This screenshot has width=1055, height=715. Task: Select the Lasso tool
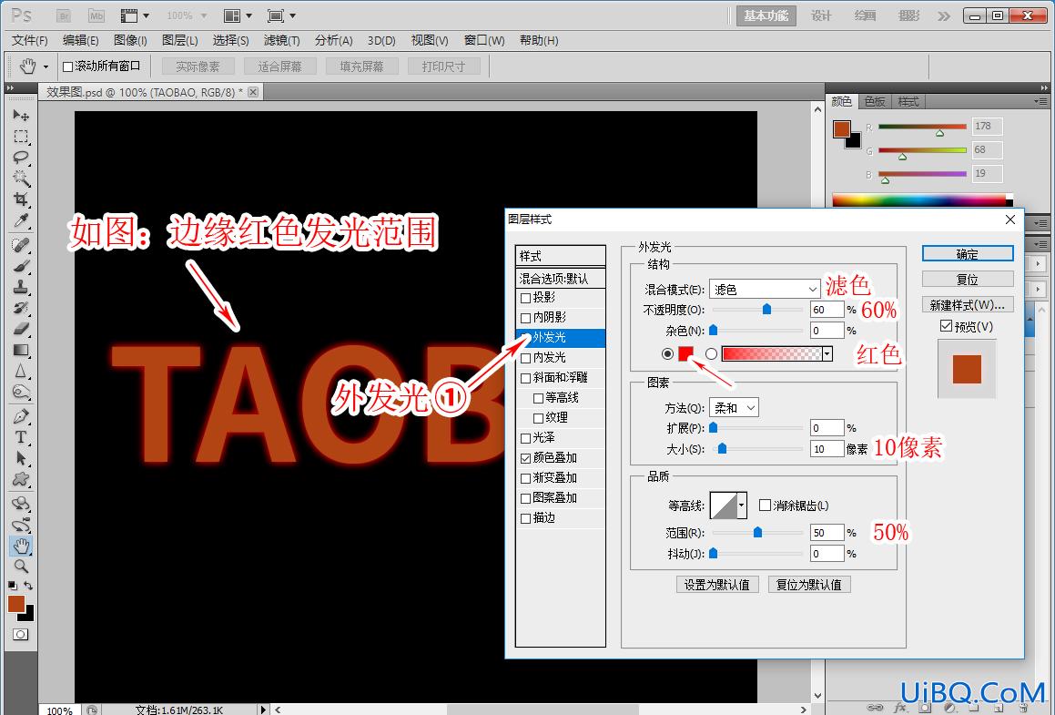pyautogui.click(x=21, y=158)
